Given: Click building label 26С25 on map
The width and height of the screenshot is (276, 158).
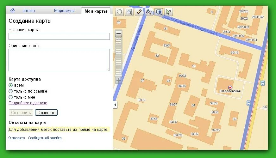Looking at the screenshot, I should coord(244,11).
